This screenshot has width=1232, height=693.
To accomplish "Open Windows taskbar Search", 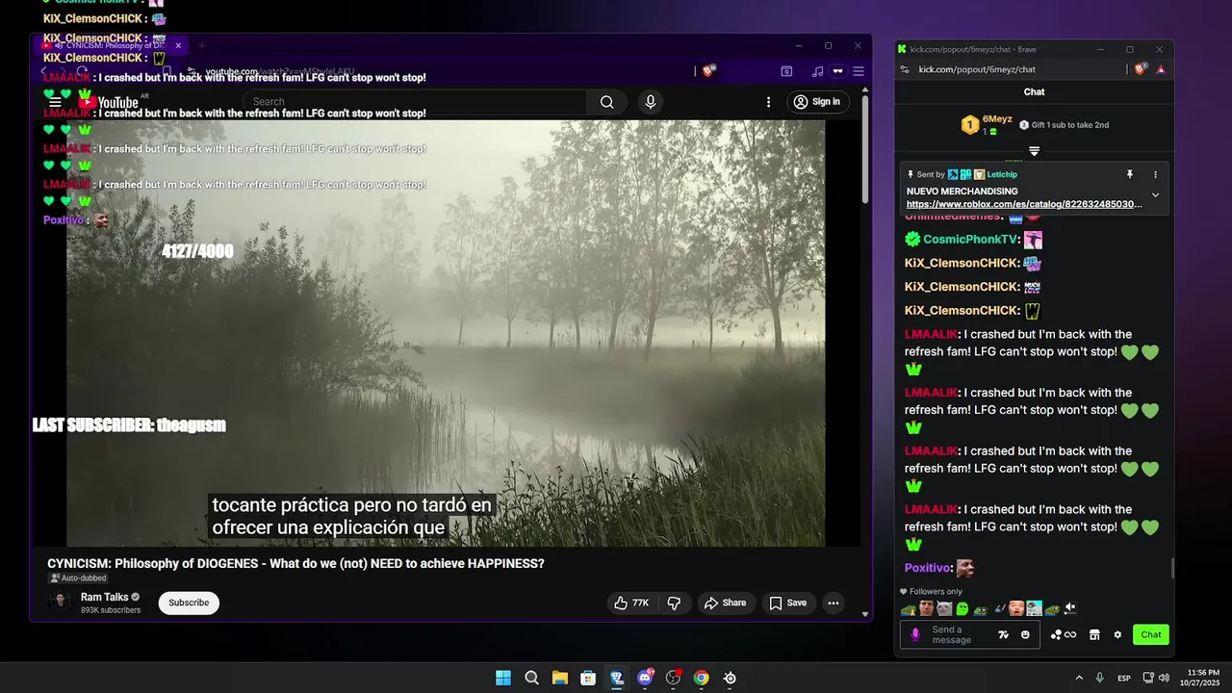I will 531,678.
